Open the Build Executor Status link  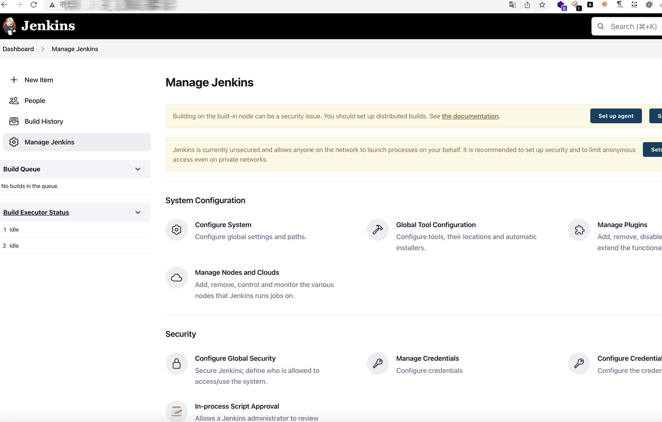pos(36,213)
